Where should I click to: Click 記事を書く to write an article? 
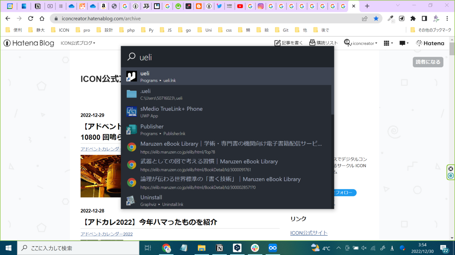(x=289, y=43)
